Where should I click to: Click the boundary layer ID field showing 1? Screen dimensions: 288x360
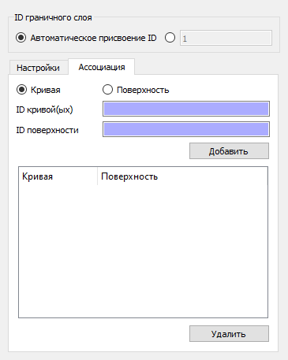(226, 38)
